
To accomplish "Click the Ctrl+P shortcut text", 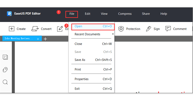I will tap(108, 70).
